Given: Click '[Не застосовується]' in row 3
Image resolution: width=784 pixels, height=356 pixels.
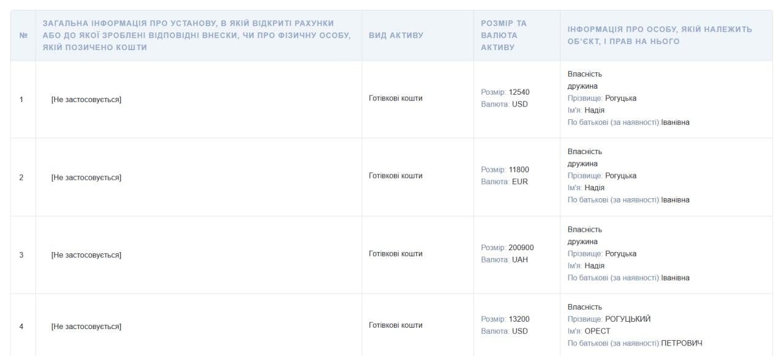Looking at the screenshot, I should (86, 255).
